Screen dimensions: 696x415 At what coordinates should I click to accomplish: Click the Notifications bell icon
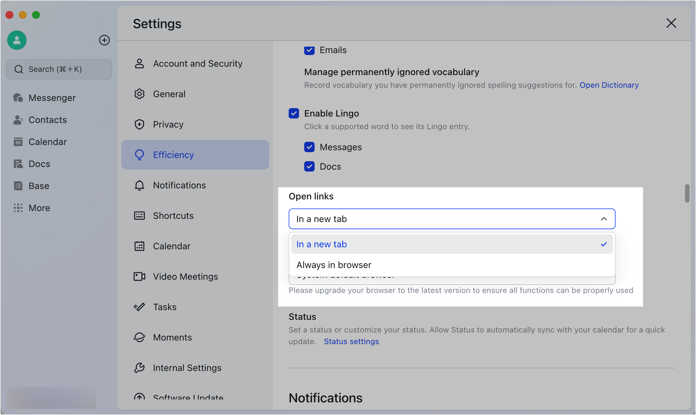(139, 185)
